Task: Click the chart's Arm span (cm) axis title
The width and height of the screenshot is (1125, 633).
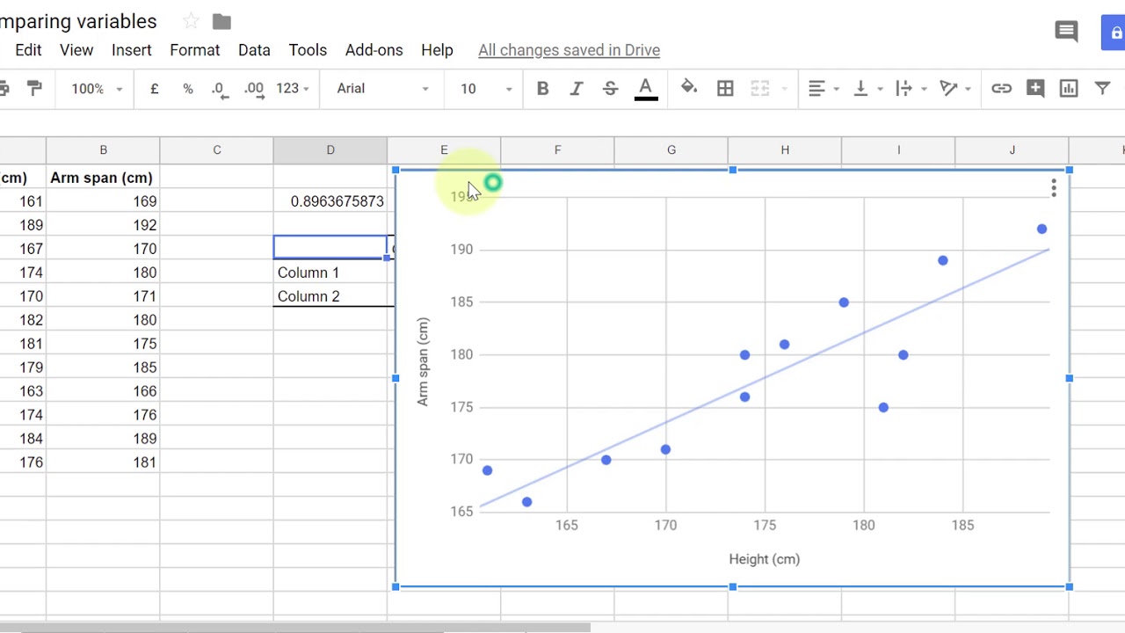Action: point(423,362)
